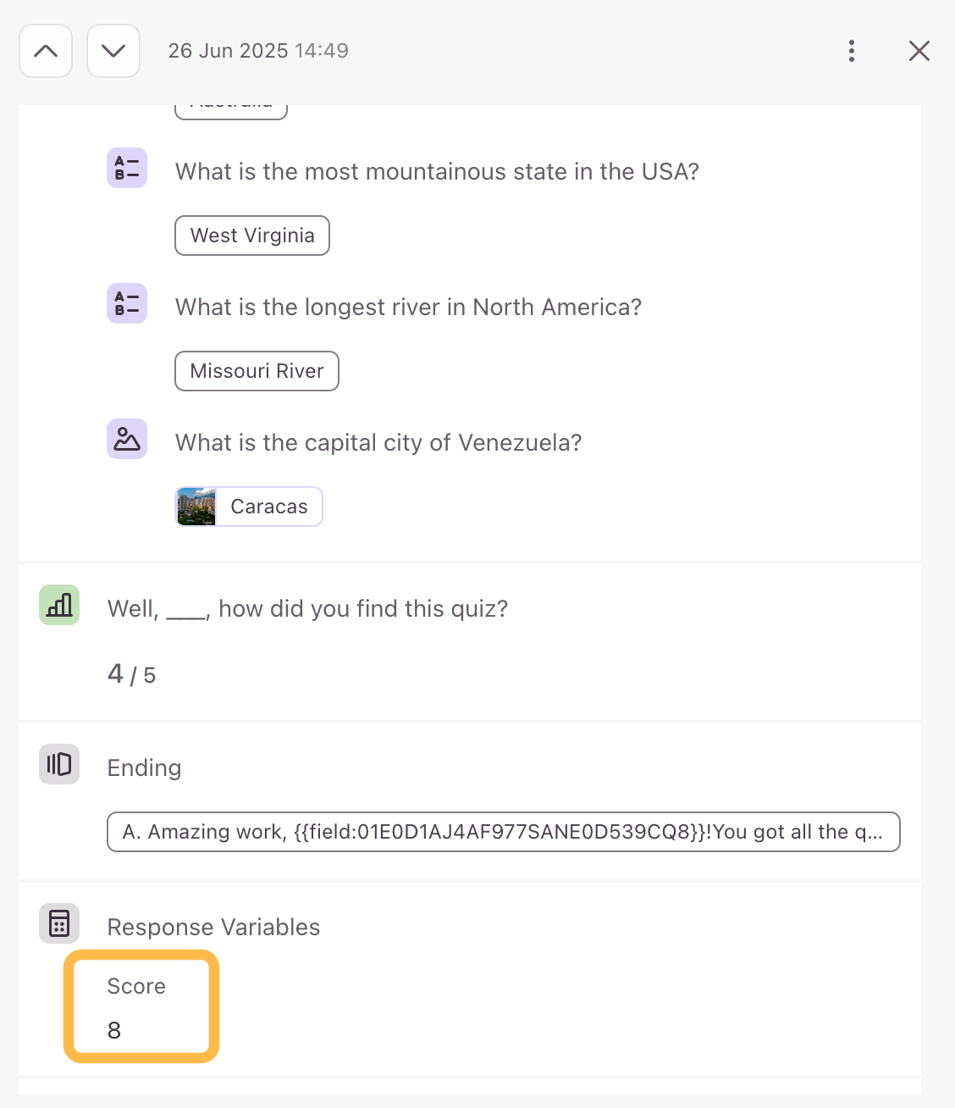Click the 26 Jun 2025 timestamp

click(x=258, y=51)
